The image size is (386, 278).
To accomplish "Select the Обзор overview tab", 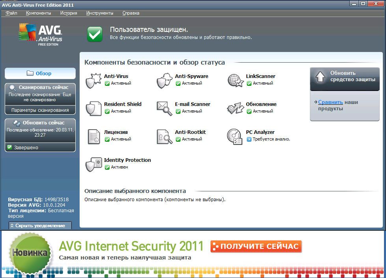I will pos(40,73).
